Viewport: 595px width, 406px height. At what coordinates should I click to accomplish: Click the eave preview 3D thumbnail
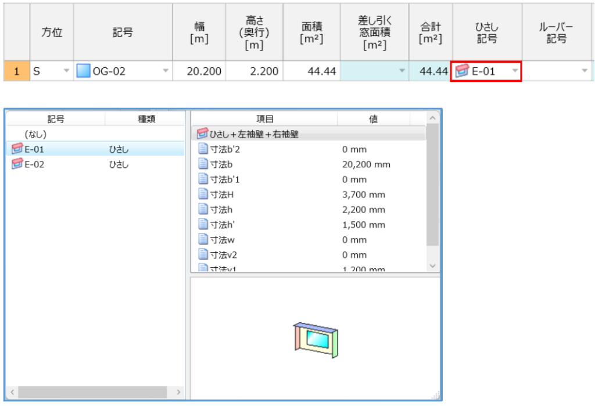point(315,339)
